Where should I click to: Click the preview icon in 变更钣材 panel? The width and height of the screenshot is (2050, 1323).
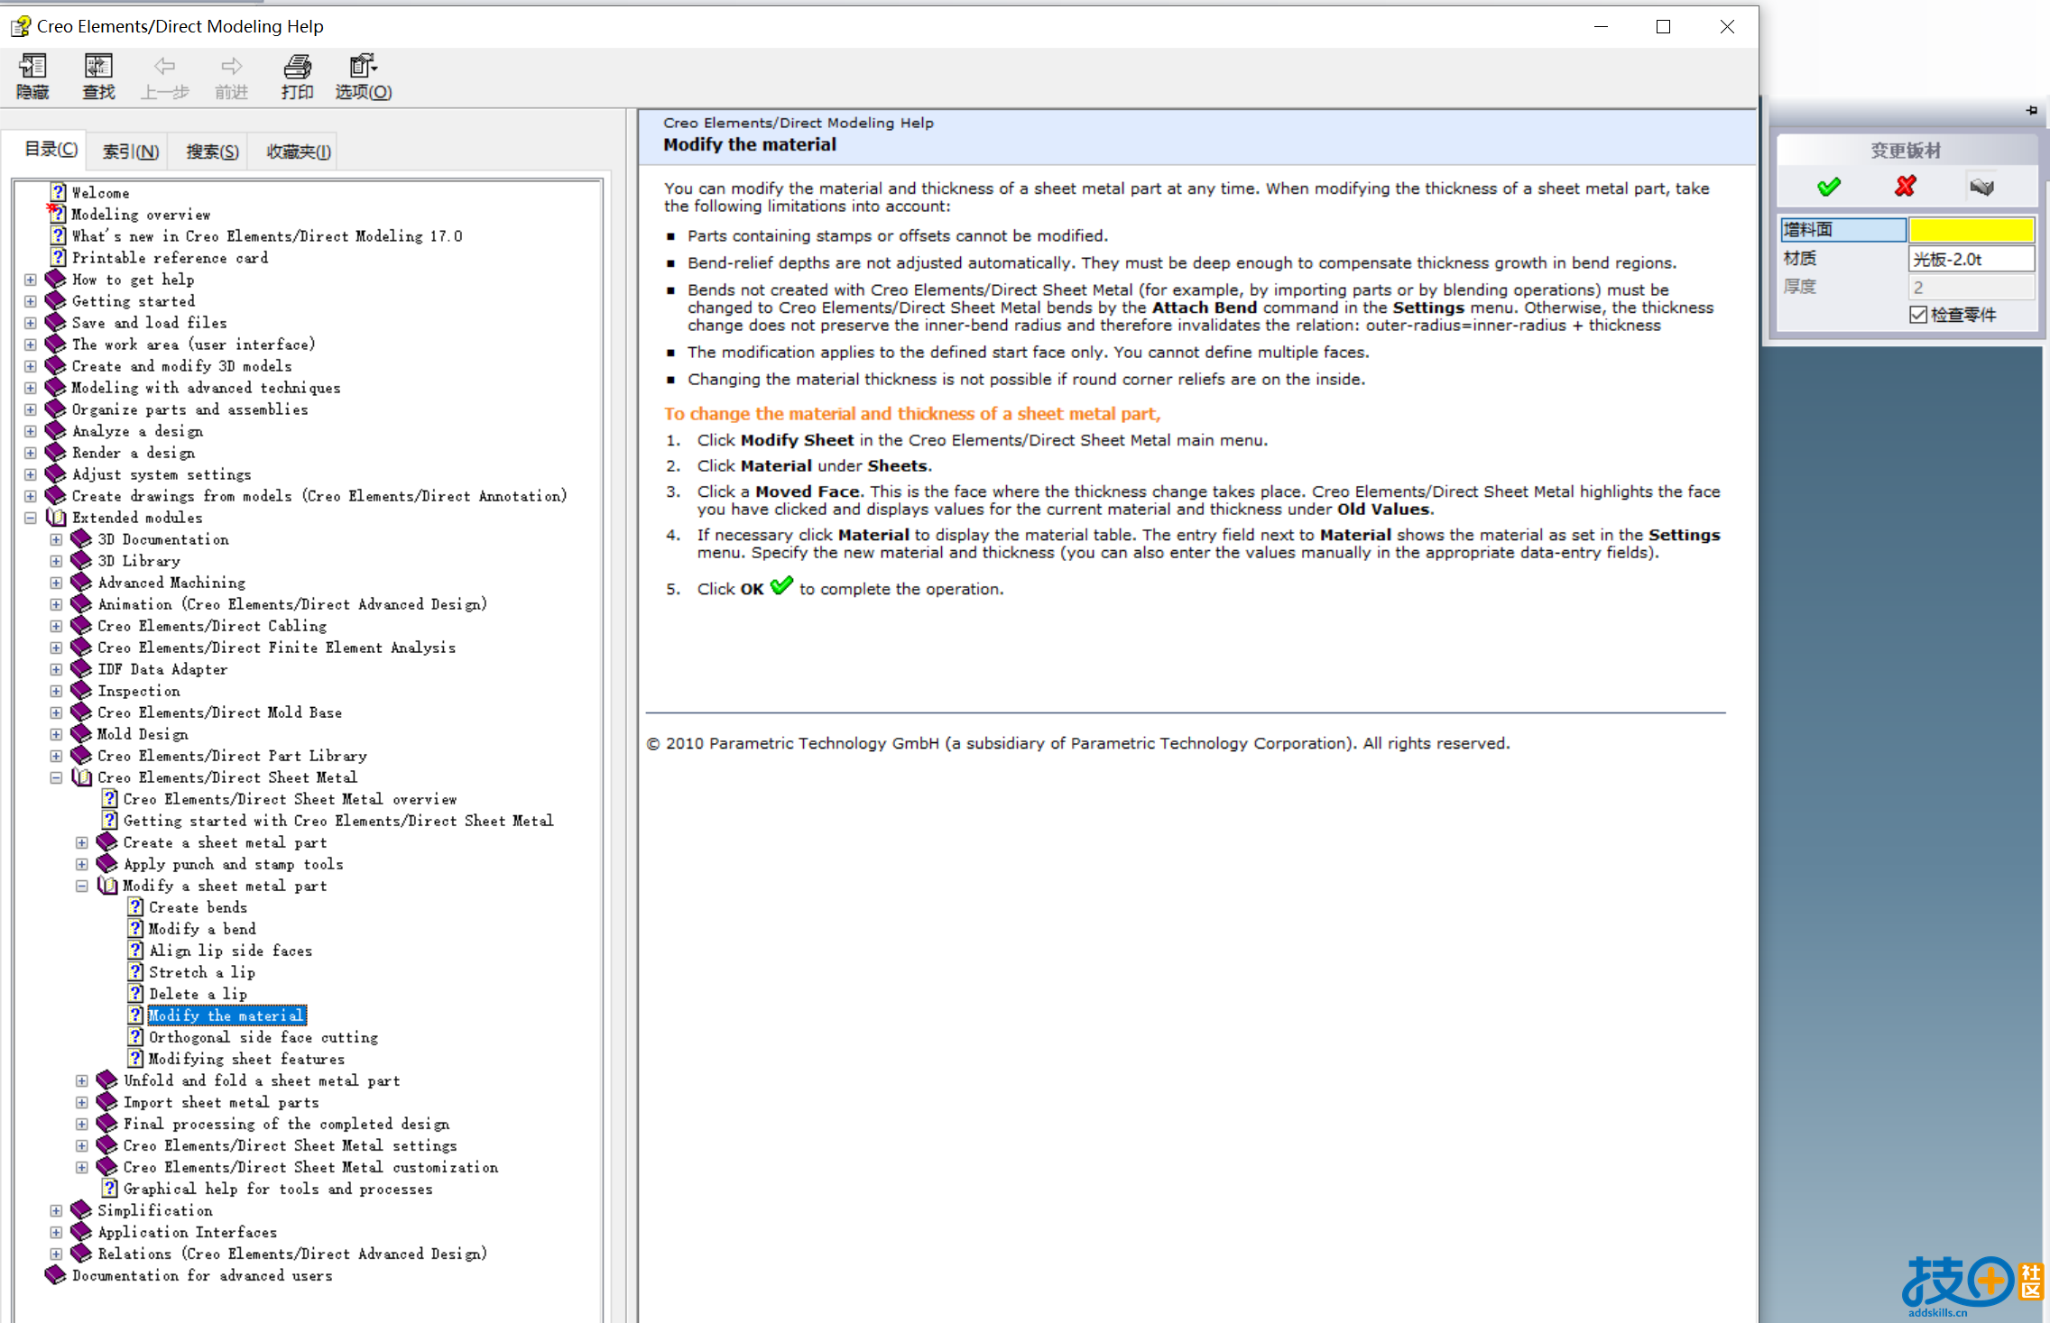coord(1982,187)
